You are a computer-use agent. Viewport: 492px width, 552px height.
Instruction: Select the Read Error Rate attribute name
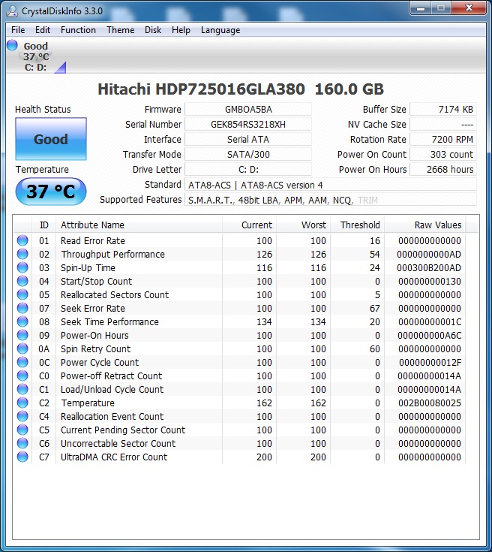(x=93, y=241)
